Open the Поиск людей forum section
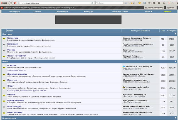This screenshot has width=178, height=120. coord(14,106)
